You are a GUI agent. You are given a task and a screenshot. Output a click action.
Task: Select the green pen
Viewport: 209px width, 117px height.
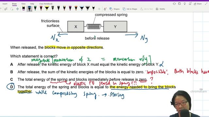tap(35, 8)
